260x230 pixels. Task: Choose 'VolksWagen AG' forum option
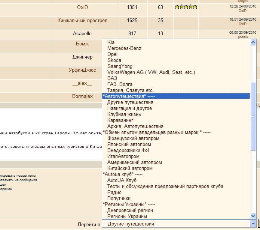[x=151, y=72]
